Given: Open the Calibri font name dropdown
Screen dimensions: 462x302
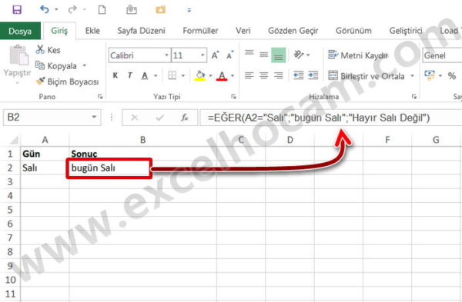Looking at the screenshot, I should 166,55.
